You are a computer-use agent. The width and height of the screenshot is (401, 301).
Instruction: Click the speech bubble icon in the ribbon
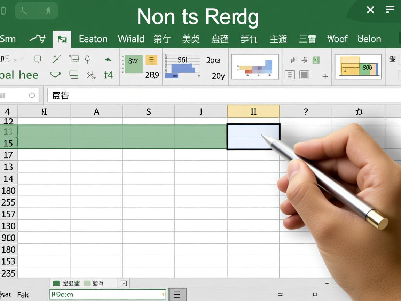click(x=38, y=59)
